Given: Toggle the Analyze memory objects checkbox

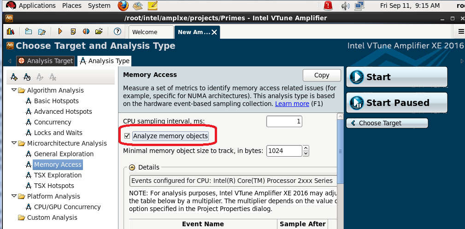Looking at the screenshot, I should click(x=127, y=136).
